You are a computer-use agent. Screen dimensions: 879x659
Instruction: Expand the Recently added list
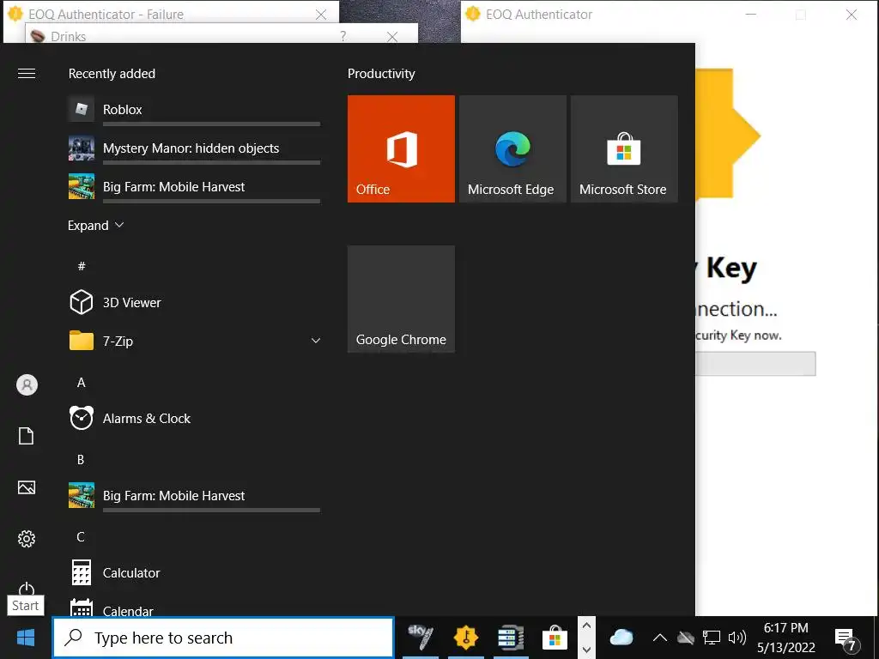point(96,226)
